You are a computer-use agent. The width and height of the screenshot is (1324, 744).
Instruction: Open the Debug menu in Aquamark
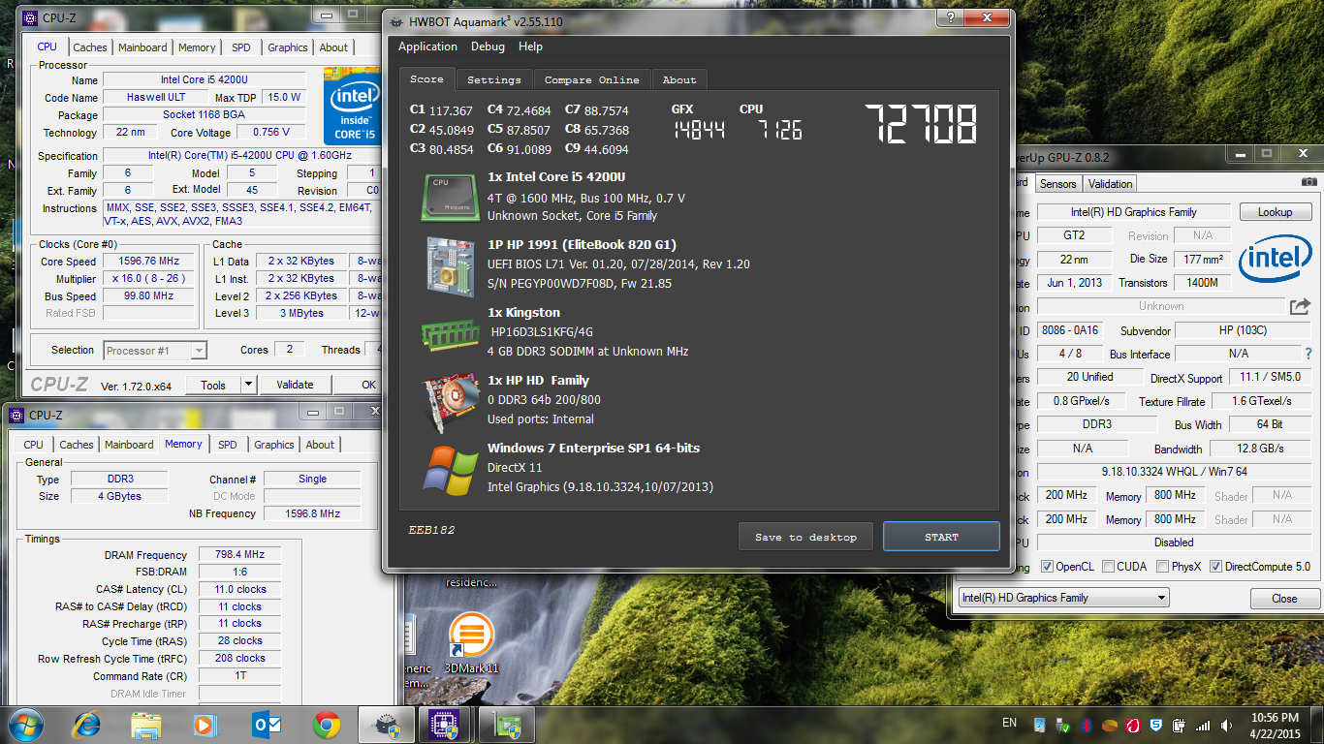coord(488,46)
